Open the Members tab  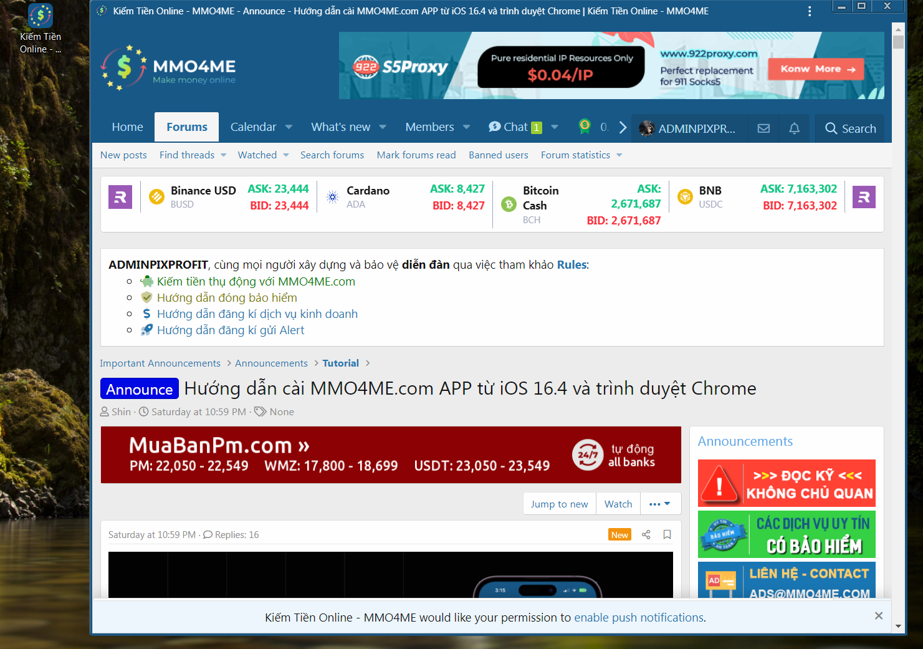click(x=429, y=127)
